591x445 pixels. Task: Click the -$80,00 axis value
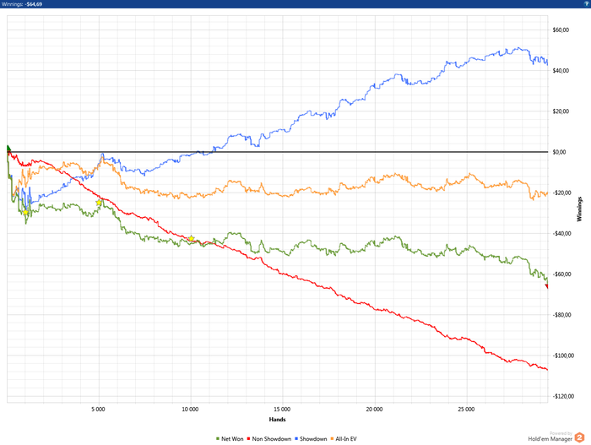point(561,315)
